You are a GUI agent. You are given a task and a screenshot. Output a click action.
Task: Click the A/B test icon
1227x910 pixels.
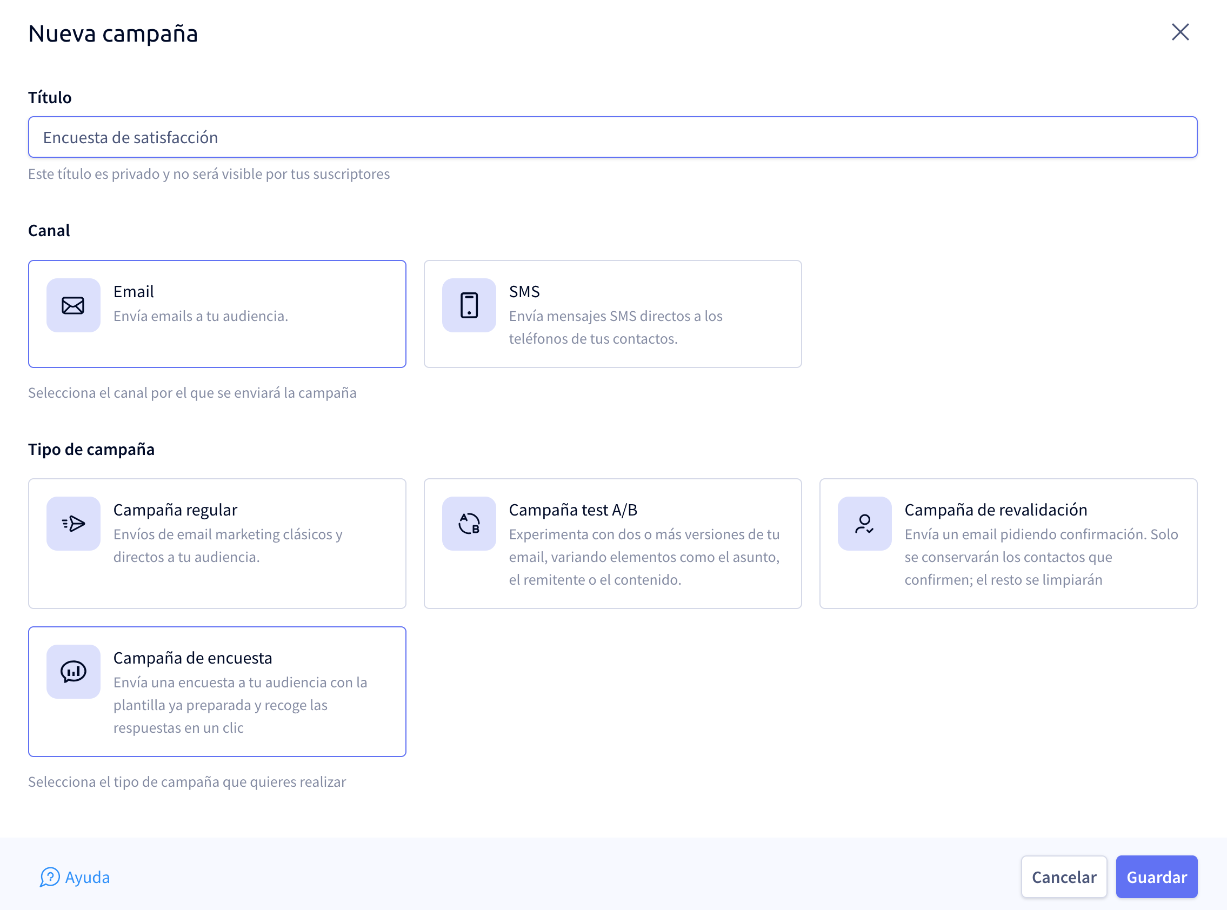(469, 523)
